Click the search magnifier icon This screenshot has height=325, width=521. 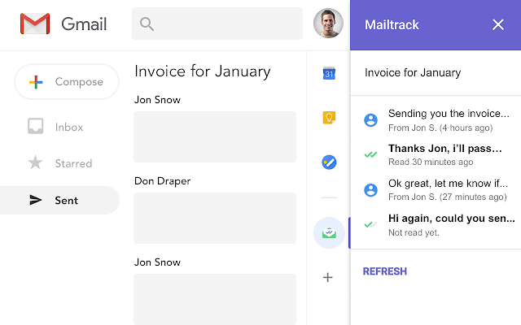point(147,24)
